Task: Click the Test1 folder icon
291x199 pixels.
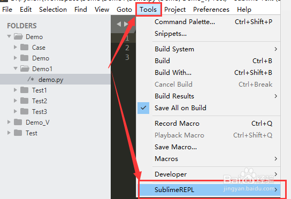Action: pos(24,90)
